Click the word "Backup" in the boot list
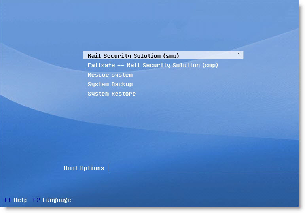The width and height of the screenshot is (305, 213). [122, 84]
